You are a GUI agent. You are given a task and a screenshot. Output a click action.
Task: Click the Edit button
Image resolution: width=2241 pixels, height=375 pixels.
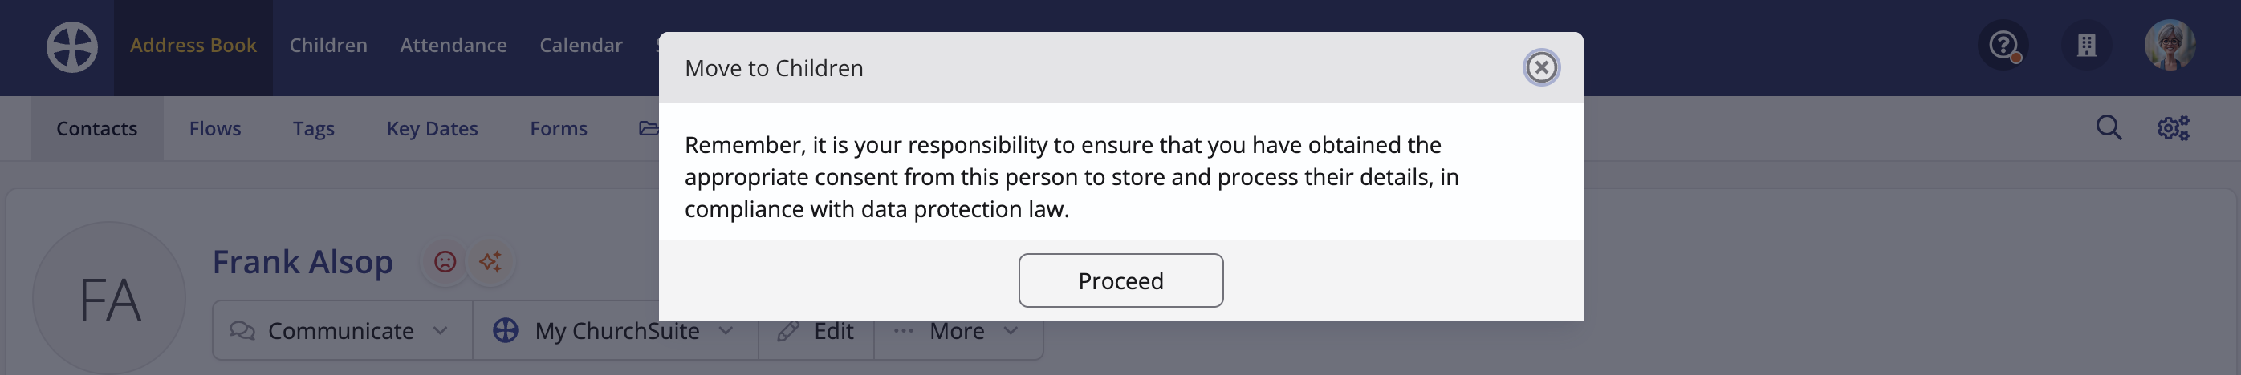tap(816, 331)
